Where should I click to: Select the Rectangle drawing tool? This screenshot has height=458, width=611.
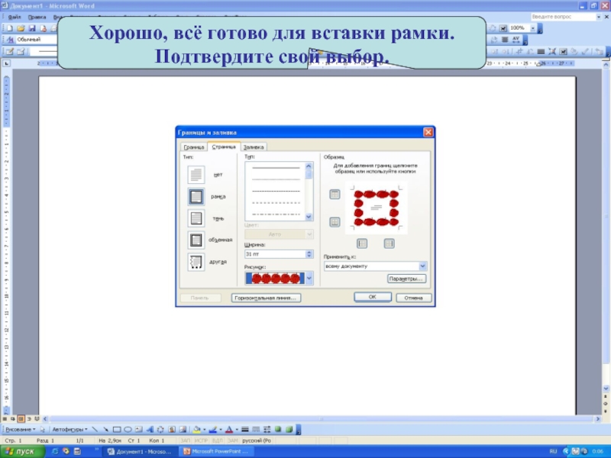coord(117,430)
